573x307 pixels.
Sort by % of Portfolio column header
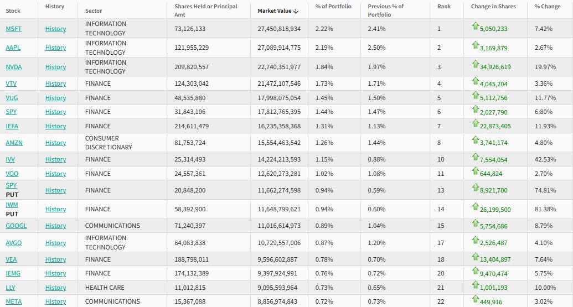pyautogui.click(x=333, y=6)
